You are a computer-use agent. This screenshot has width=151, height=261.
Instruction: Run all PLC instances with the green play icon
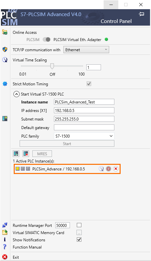tap(16, 153)
